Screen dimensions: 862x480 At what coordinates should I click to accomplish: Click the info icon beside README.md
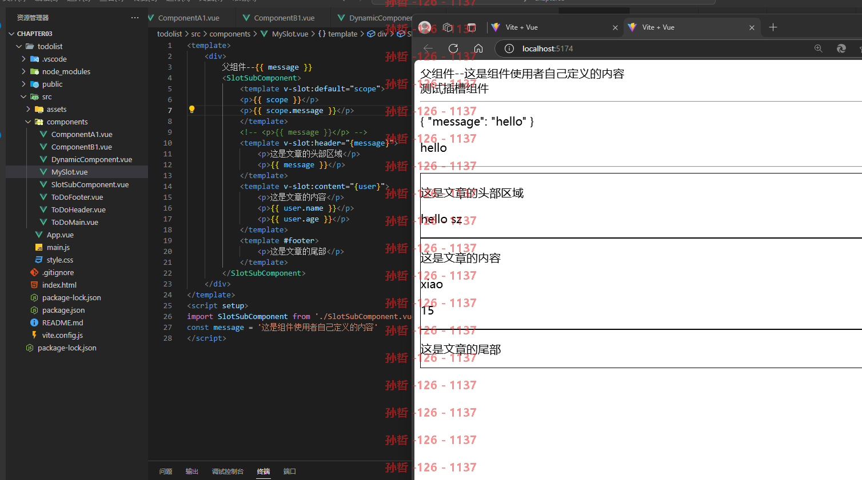34,322
